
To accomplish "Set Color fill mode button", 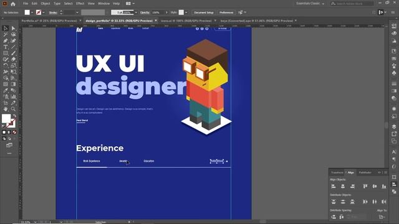I will coord(4,133).
